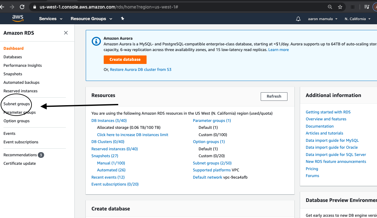Open Events in the sidebar

9,133
